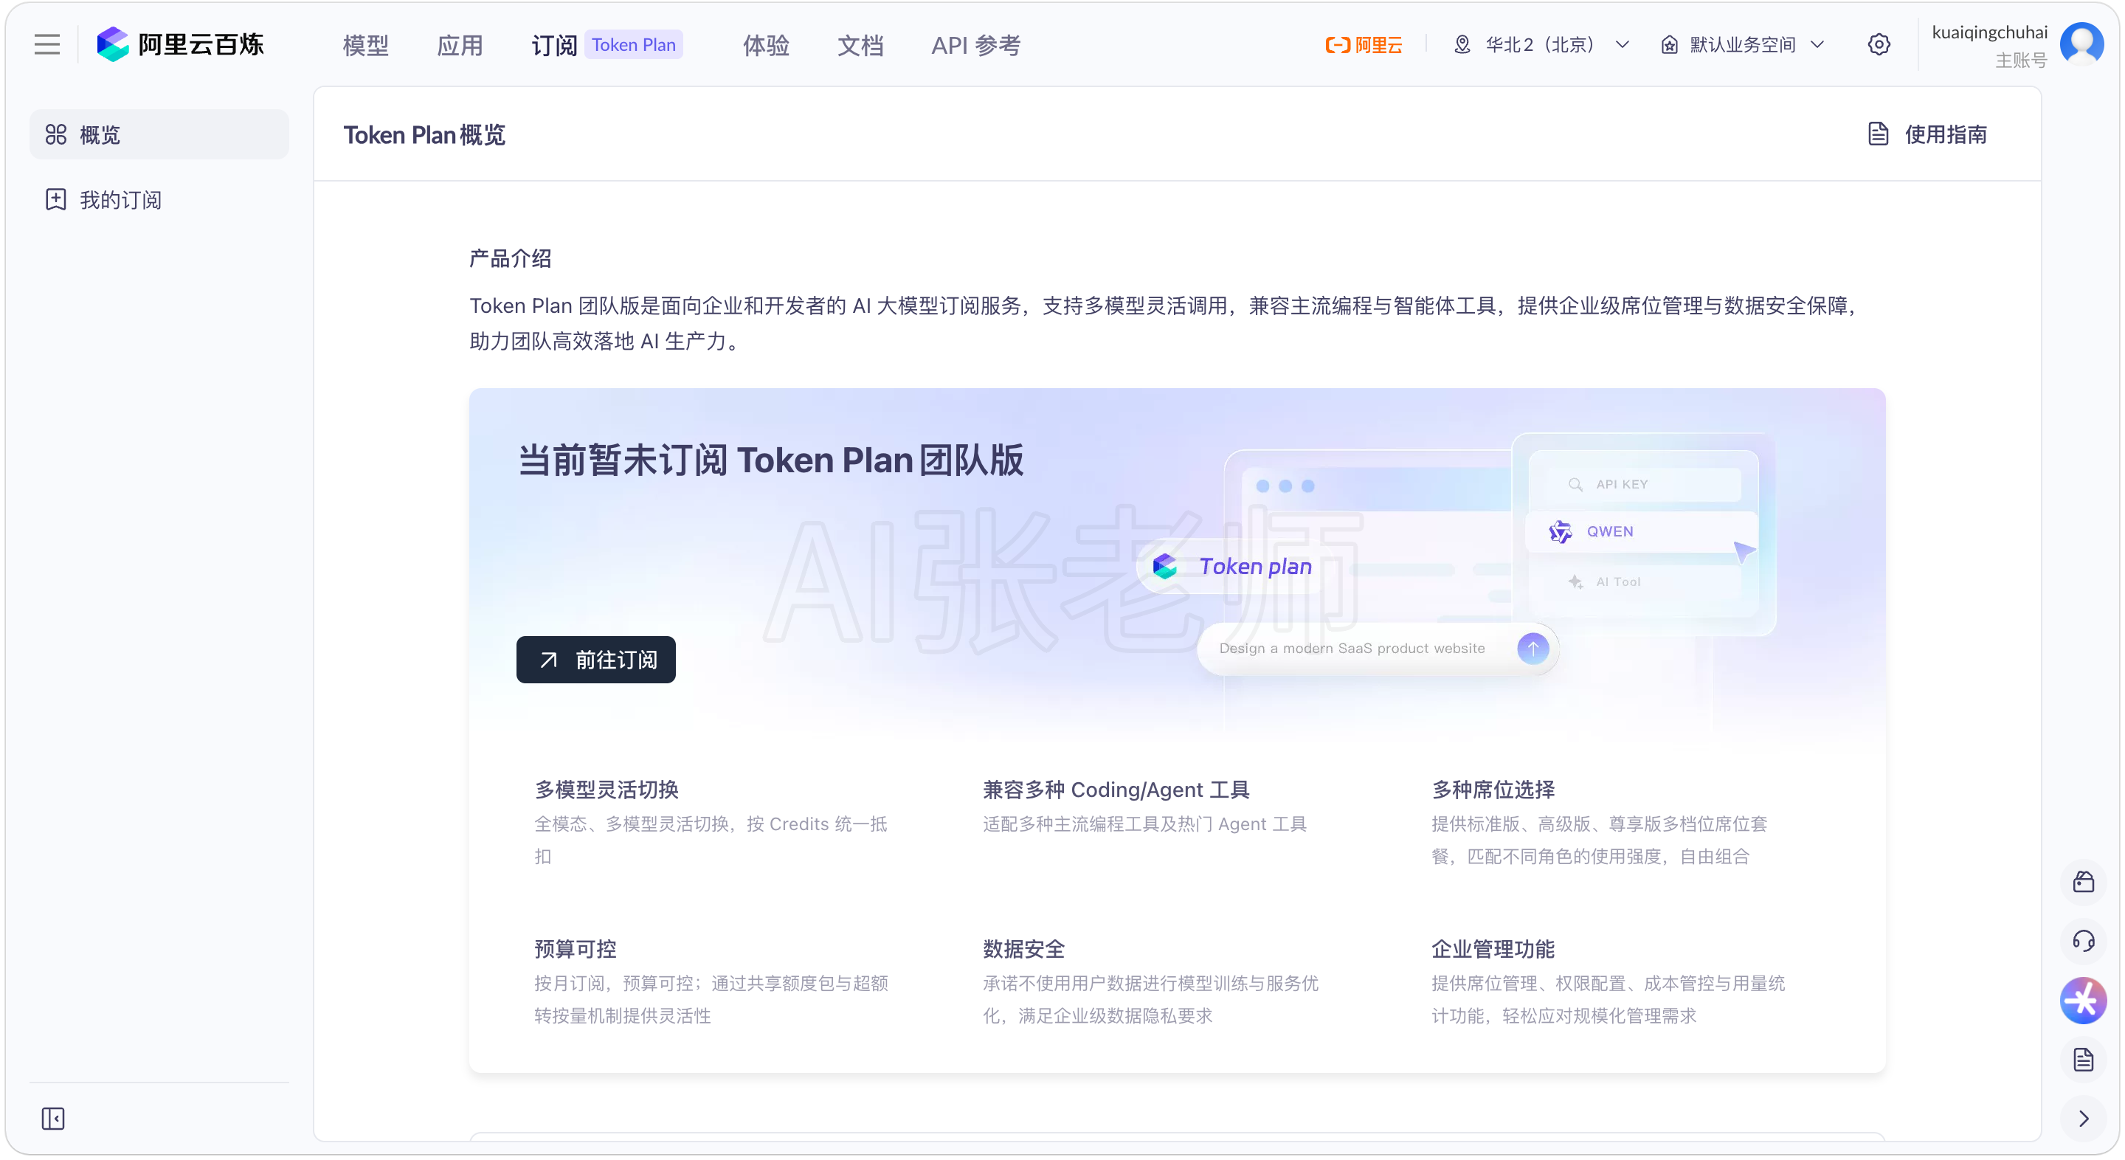Open the API 参考 menu
Image resolution: width=2125 pixels, height=1160 pixels.
(x=976, y=45)
